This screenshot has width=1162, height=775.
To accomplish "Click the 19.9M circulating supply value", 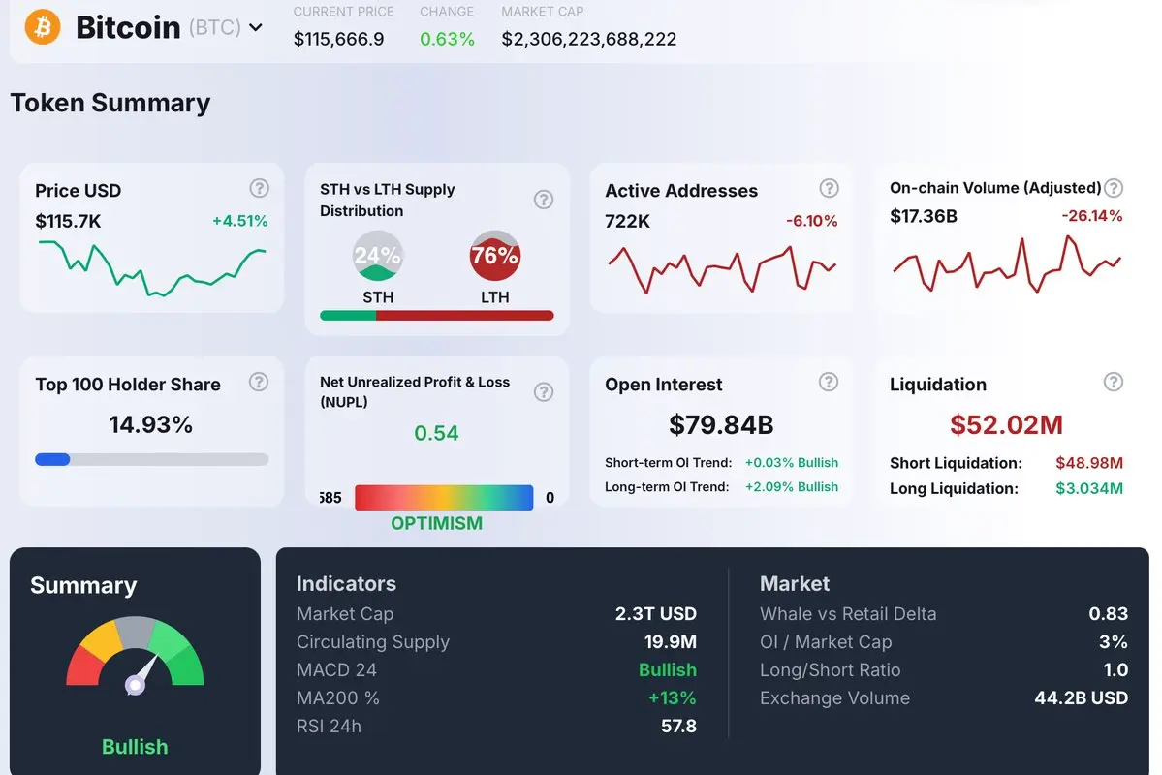I will pos(671,641).
